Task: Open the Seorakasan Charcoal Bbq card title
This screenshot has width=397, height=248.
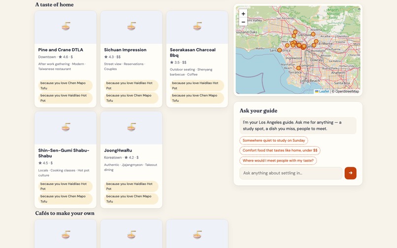Action: pyautogui.click(x=193, y=53)
